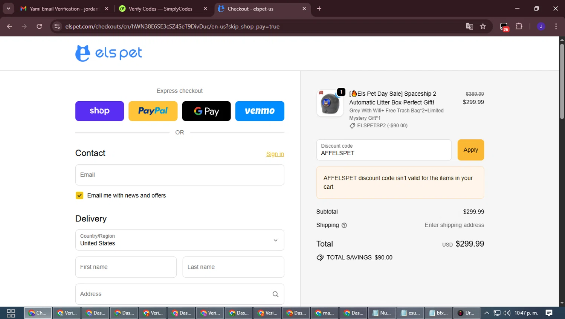Open the tab search dropdown arrow

[x=8, y=9]
